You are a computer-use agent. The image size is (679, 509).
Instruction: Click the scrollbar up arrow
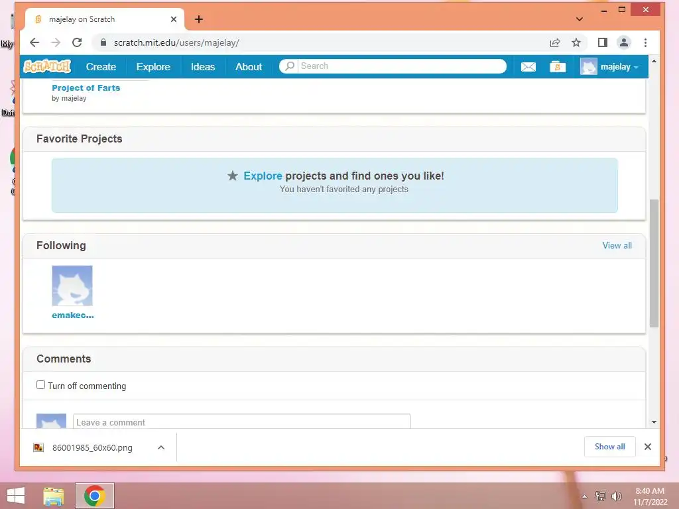tap(654, 62)
